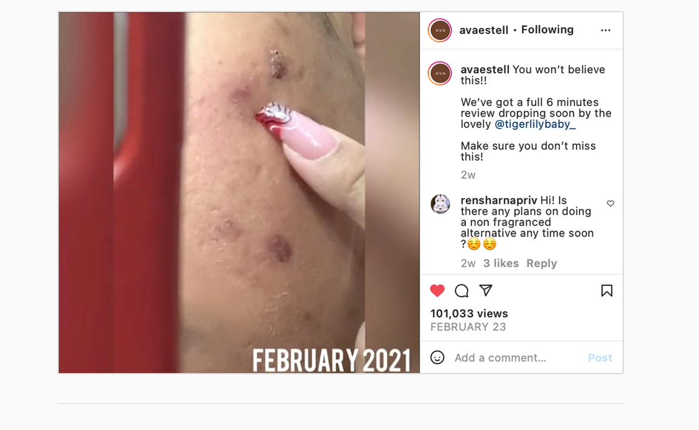View the 3 likes on the comment
Screen dimensions: 699x430
(x=501, y=263)
